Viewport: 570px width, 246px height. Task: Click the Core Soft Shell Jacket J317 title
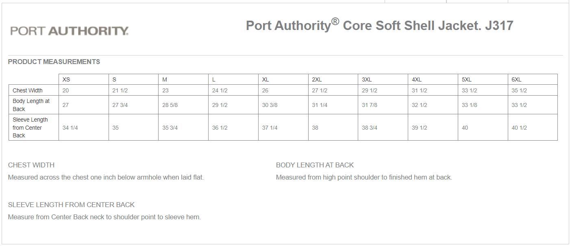(x=379, y=26)
